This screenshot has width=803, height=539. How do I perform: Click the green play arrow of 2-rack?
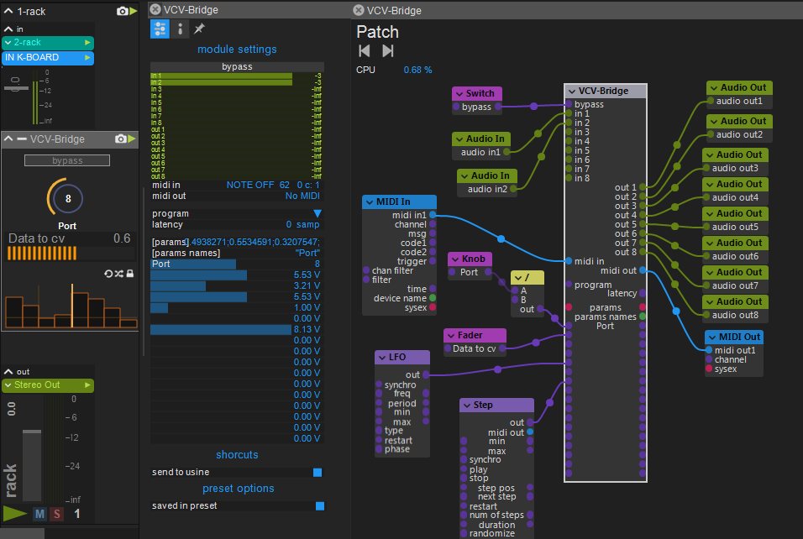[87, 43]
